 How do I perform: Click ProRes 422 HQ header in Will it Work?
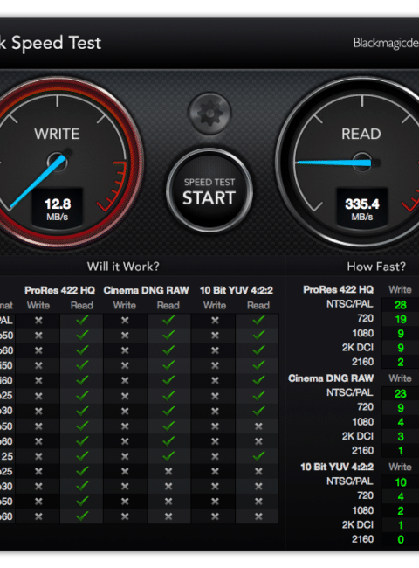tap(59, 290)
